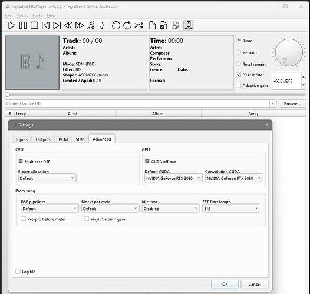Enable Playlist album gain

[87, 219]
